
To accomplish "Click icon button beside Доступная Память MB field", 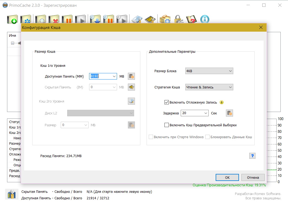I will [131, 76].
